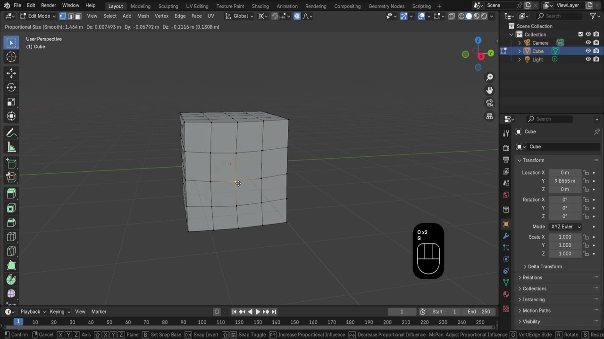Enable vertex select mode
Viewport: 604px width, 339px height.
tap(63, 16)
